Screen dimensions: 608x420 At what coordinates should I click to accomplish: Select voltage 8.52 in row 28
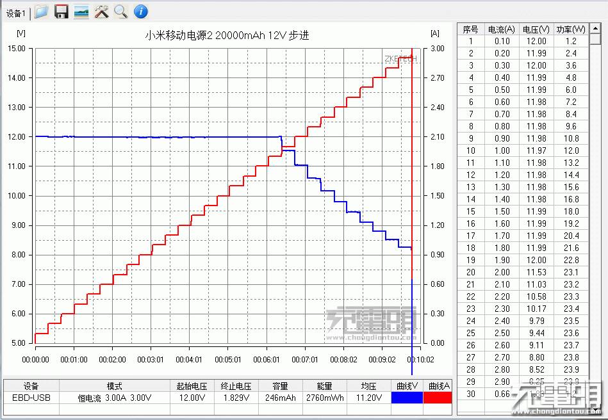536,369
